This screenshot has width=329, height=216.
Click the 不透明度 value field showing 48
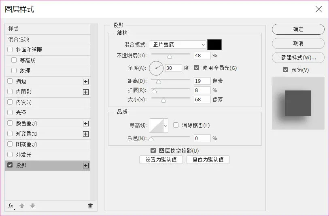(x=202, y=55)
